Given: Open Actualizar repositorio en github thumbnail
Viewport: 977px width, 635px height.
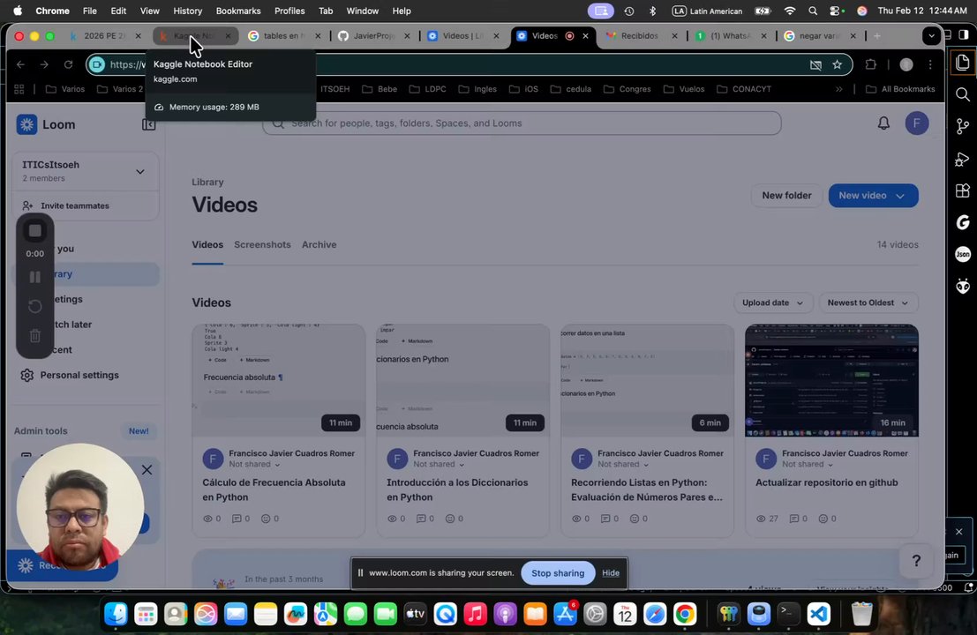Looking at the screenshot, I should tap(831, 380).
